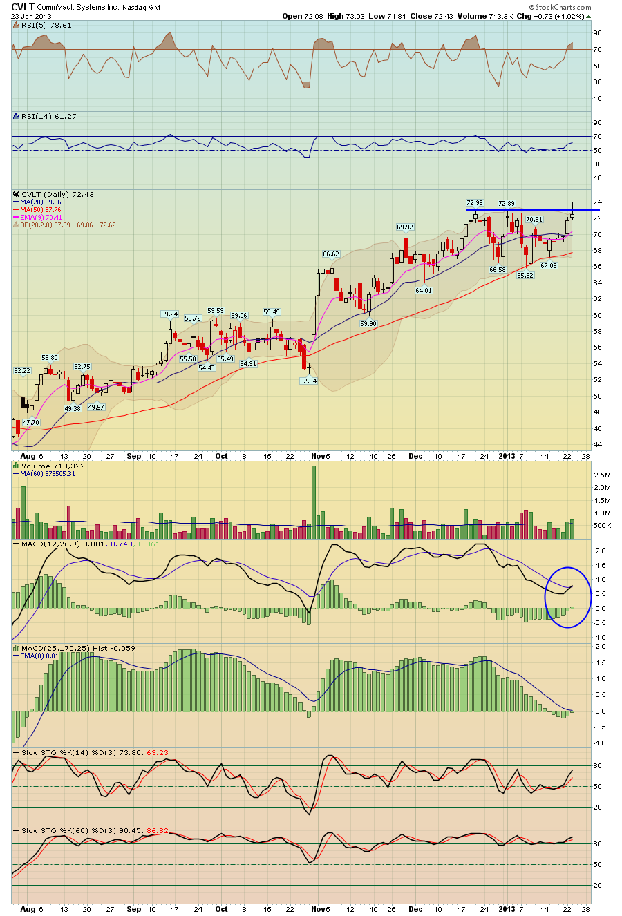Click the 59.06 price label
This screenshot has height=916, width=622.
[239, 316]
